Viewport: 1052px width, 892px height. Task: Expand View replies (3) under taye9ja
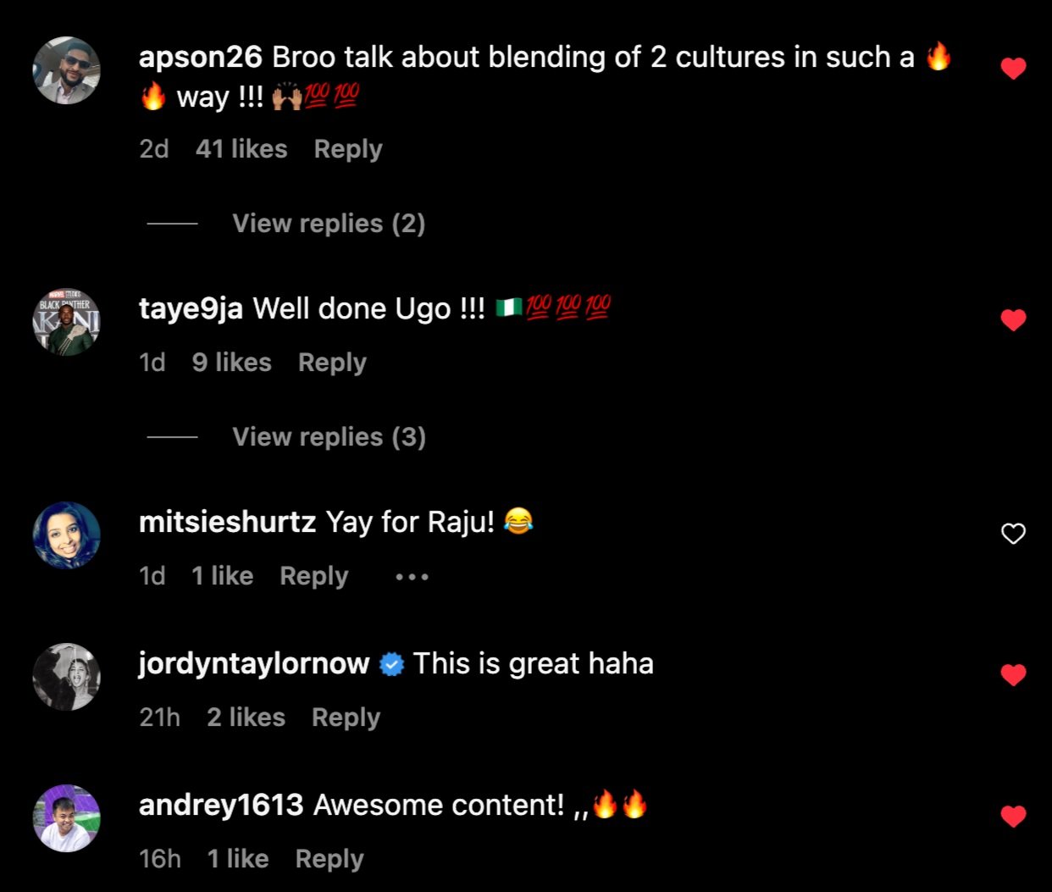pyautogui.click(x=329, y=437)
